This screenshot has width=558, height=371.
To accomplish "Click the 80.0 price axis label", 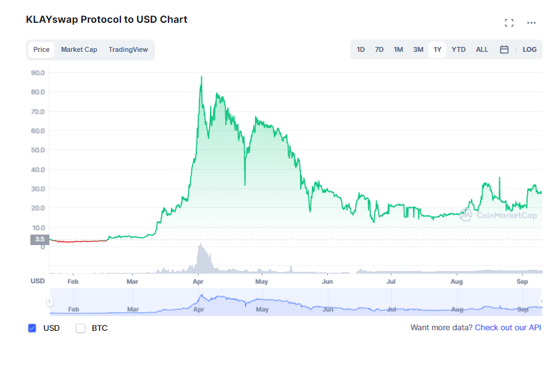I will pyautogui.click(x=38, y=92).
